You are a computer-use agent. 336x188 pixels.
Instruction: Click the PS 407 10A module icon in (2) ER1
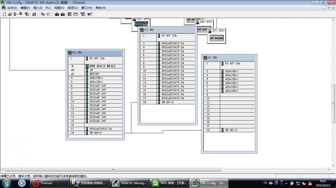(x=222, y=64)
